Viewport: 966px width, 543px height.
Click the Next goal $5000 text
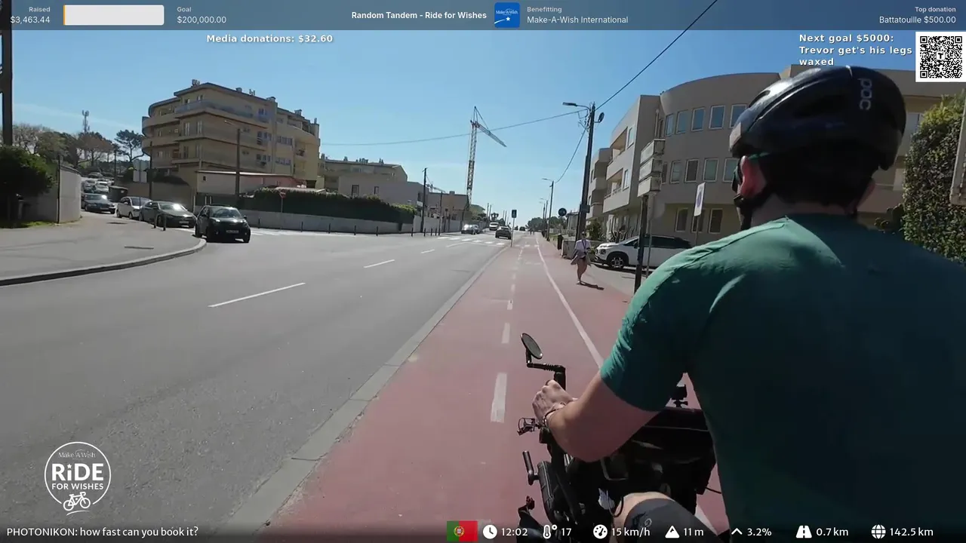846,38
